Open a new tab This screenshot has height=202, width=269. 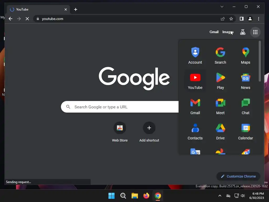[x=76, y=9]
